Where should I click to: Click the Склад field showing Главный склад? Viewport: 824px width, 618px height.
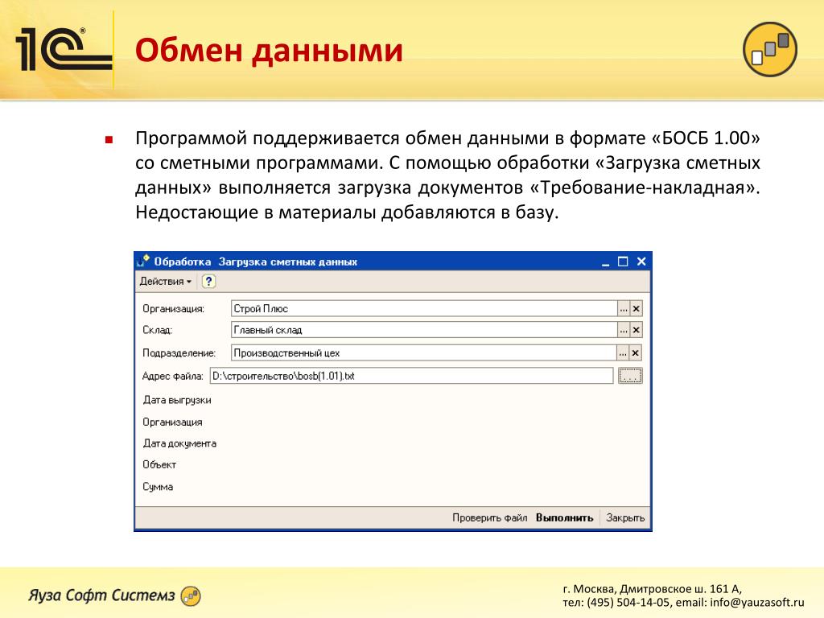(424, 330)
